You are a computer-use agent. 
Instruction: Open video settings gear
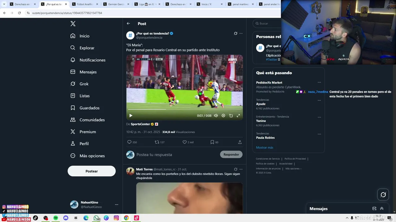(223, 116)
